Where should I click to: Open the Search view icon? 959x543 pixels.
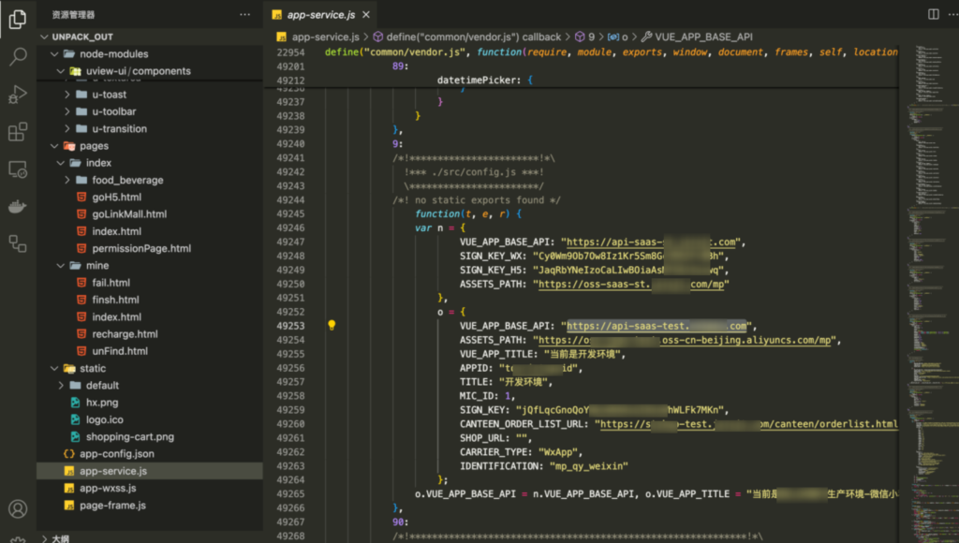click(18, 56)
